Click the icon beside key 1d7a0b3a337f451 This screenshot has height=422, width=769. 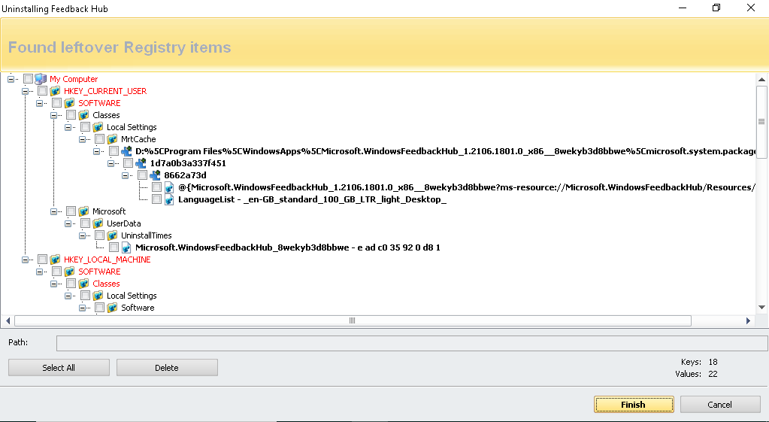(141, 163)
